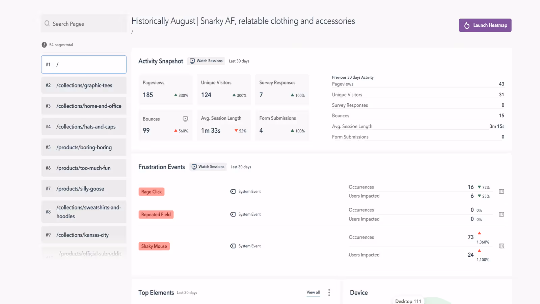
Task: Select /products/too-much-fun page
Action: (x=84, y=168)
